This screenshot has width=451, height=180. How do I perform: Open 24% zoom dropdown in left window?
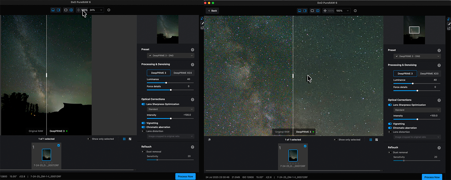tap(96, 10)
